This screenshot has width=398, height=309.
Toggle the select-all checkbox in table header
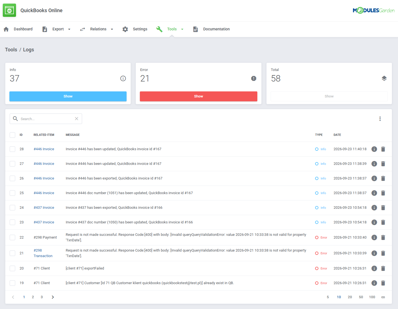tap(12, 135)
